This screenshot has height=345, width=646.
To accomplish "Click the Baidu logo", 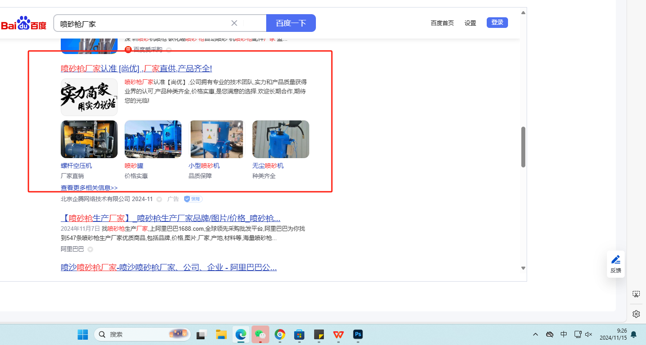I will coord(24,23).
